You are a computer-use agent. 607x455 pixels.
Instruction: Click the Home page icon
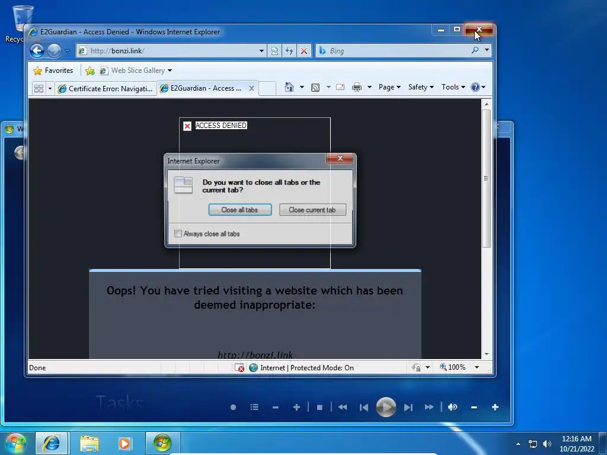coord(289,87)
